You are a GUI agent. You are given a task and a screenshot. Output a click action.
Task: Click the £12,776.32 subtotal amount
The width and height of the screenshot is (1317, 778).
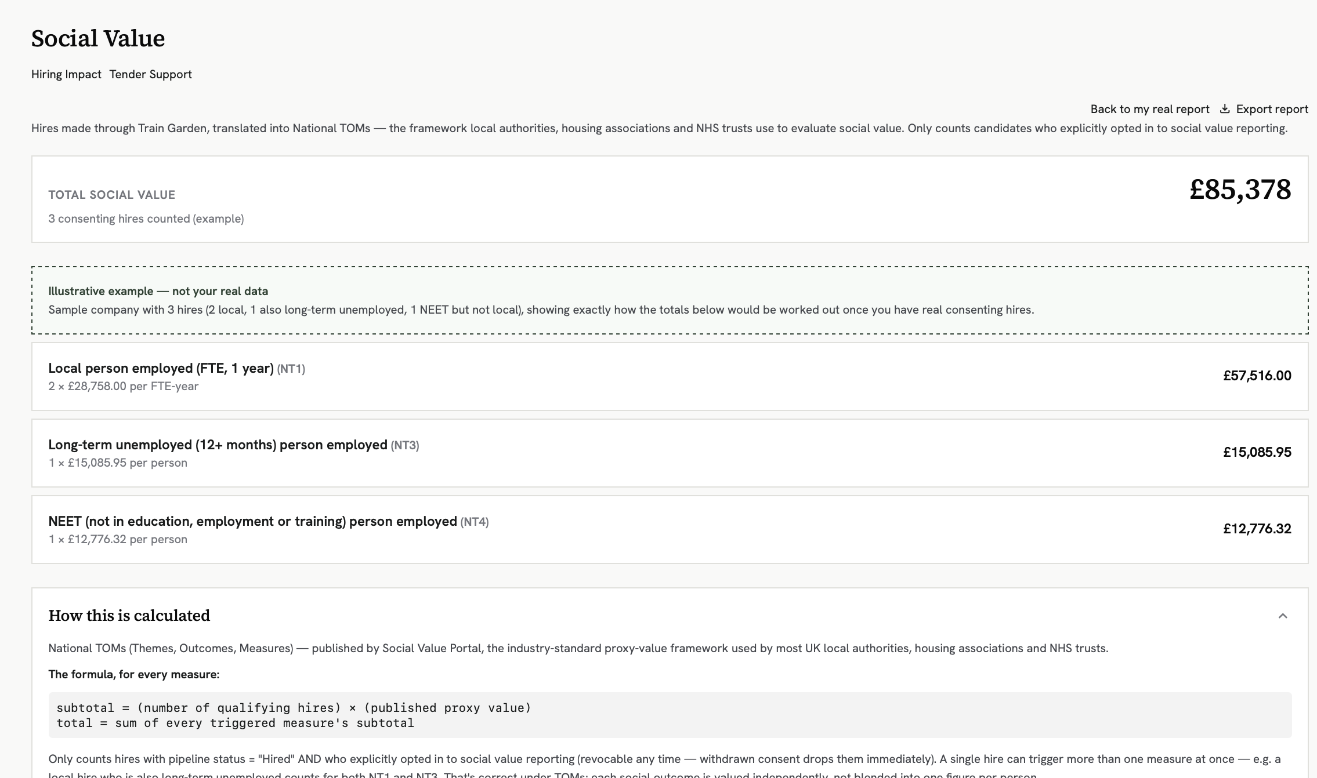click(1257, 529)
